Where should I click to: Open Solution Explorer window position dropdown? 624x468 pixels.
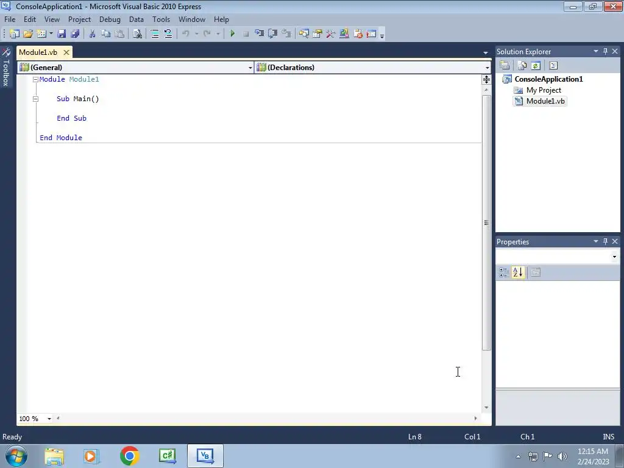click(596, 51)
